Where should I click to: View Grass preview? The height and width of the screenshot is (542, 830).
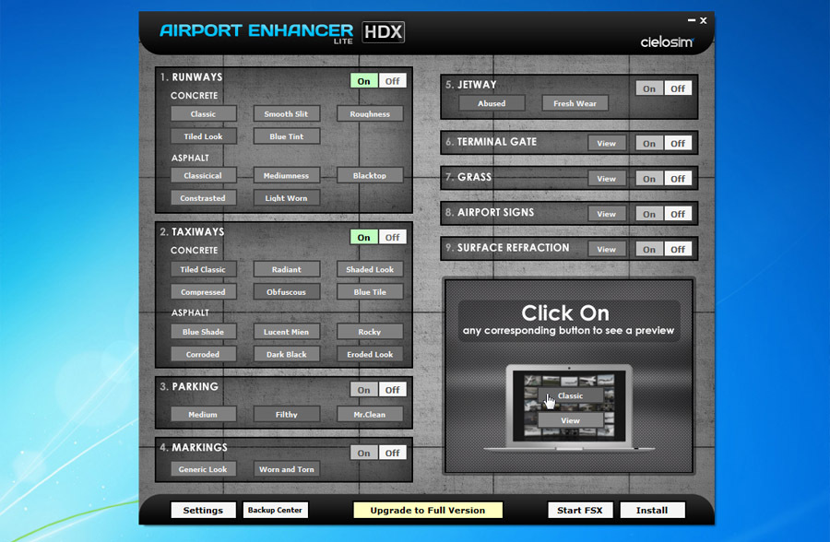point(607,179)
